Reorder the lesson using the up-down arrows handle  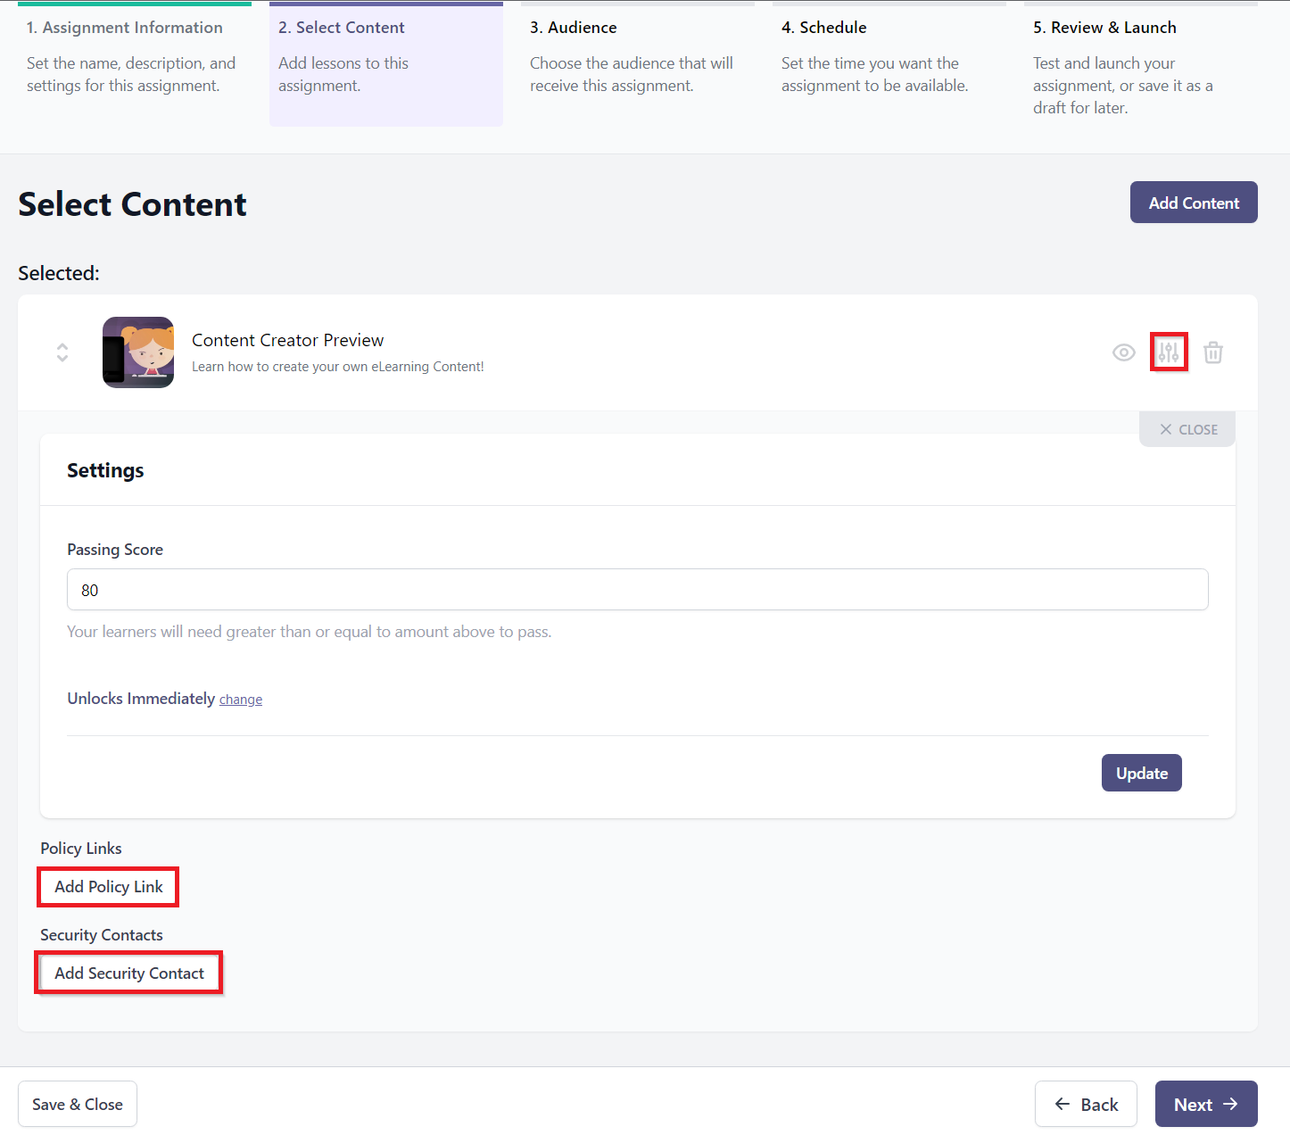click(62, 352)
